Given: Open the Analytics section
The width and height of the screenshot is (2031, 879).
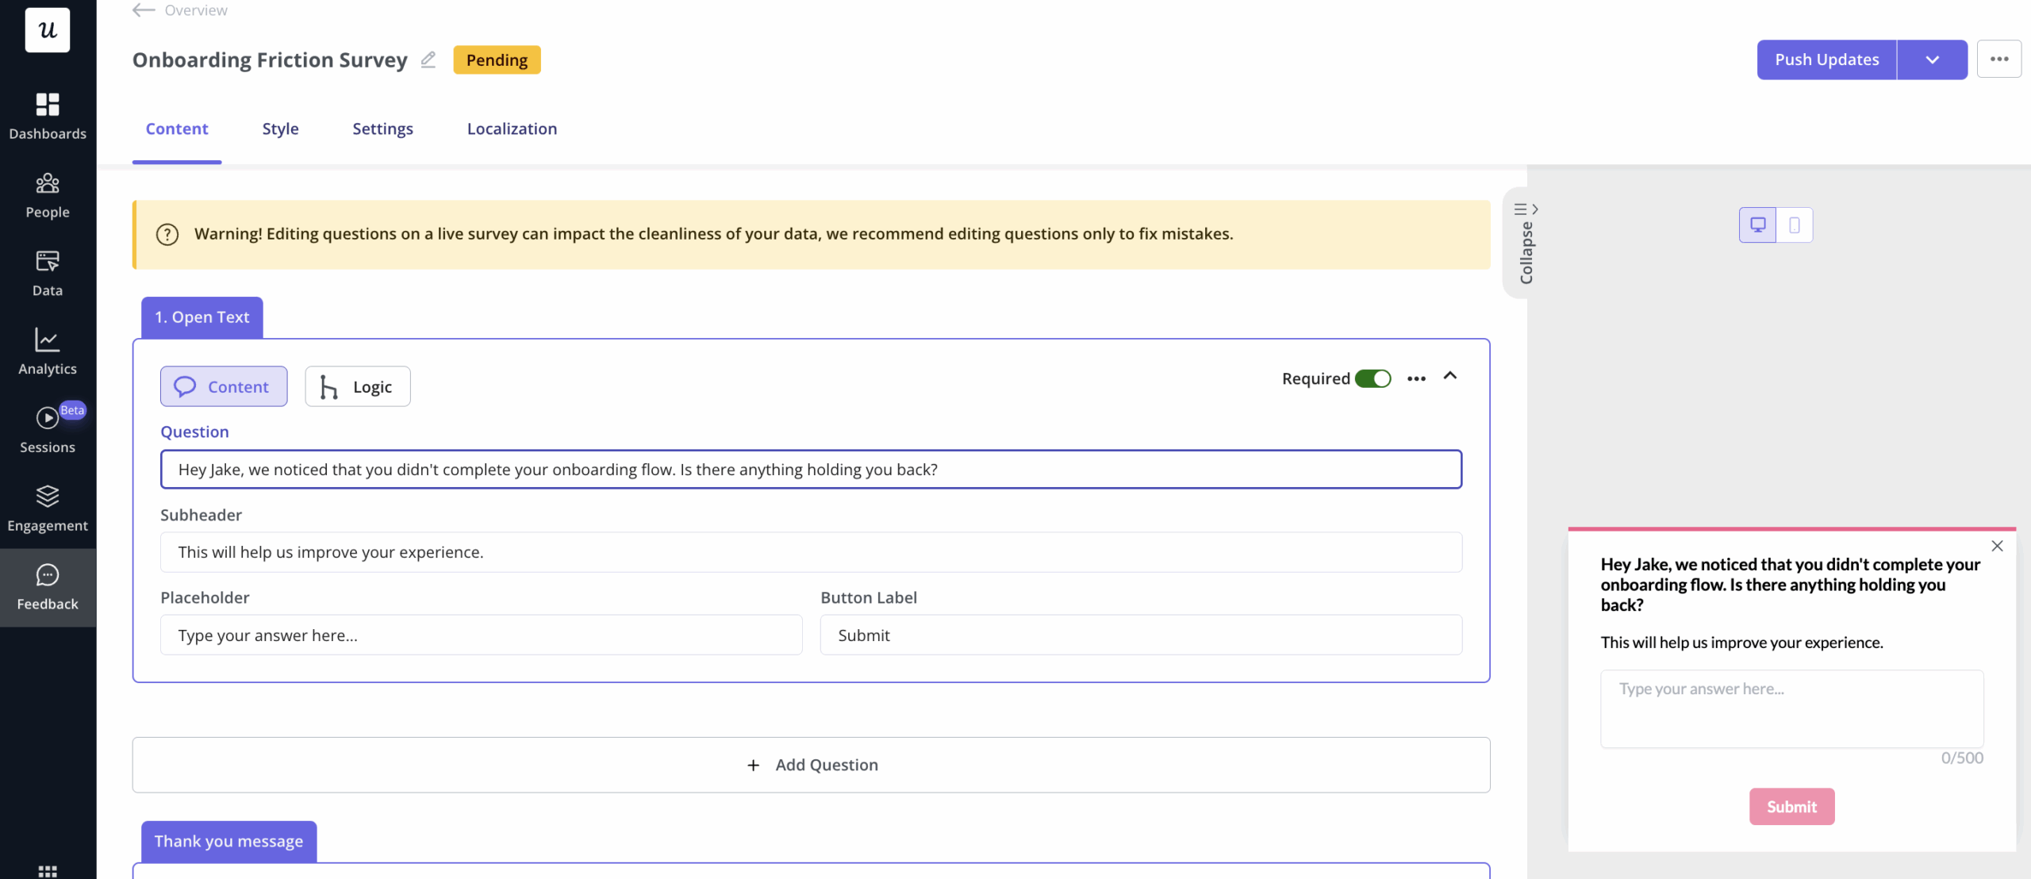Looking at the screenshot, I should point(48,352).
